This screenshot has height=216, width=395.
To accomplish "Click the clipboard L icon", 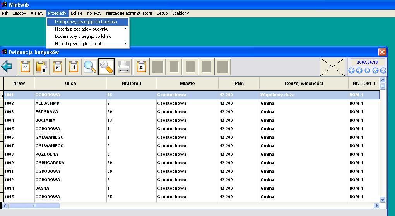I will 141,67.
